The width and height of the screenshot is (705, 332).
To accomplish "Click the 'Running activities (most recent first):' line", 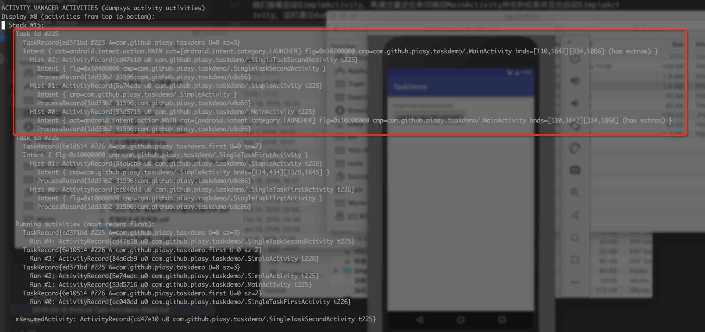I will point(85,224).
